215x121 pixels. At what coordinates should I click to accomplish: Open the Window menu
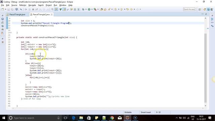click(x=63, y=5)
